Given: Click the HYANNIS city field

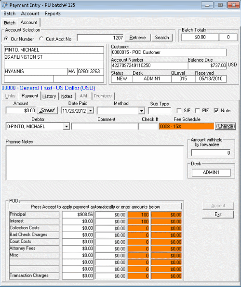Looking at the screenshot, I should [x=36, y=72].
